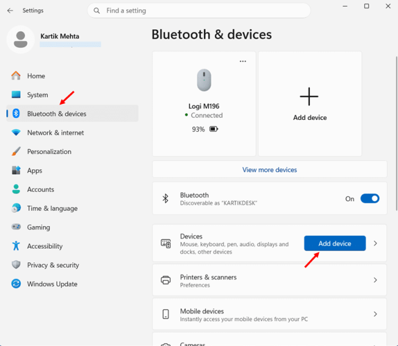Click the System monitor icon
This screenshot has width=398, height=346.
pos(16,95)
